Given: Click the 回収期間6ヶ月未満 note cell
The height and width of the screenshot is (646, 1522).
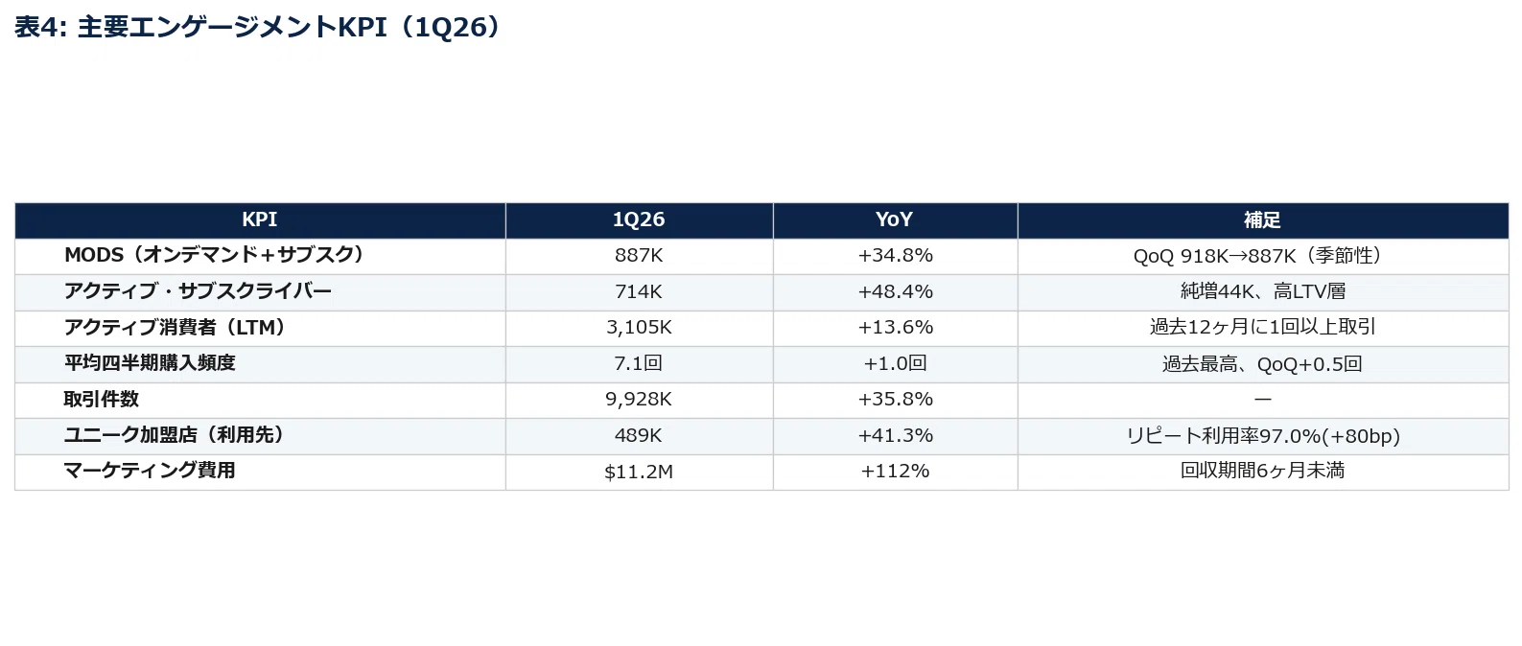Looking at the screenshot, I should 1262,472.
